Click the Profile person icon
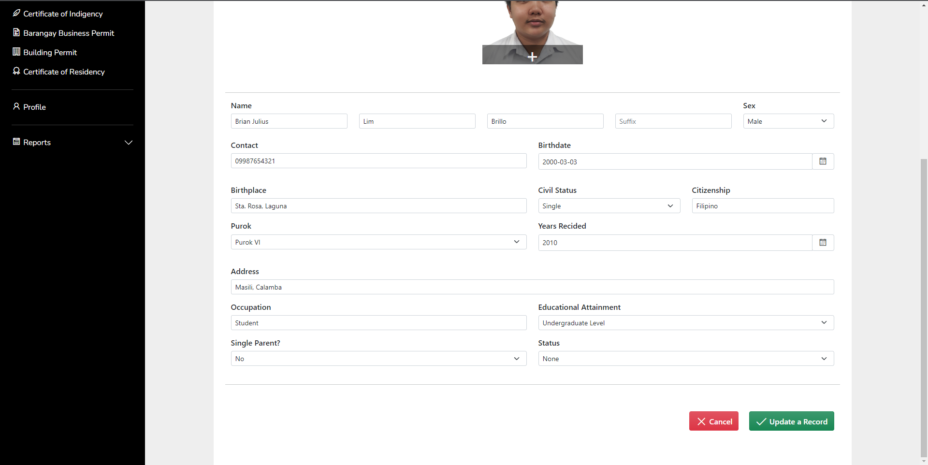 click(x=16, y=106)
